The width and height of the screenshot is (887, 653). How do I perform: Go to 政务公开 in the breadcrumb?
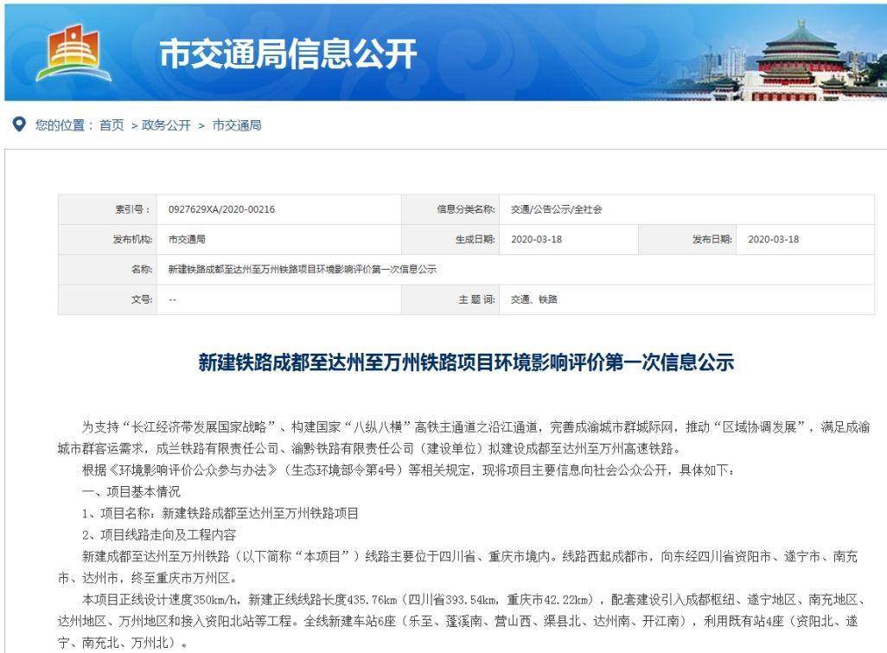(166, 126)
